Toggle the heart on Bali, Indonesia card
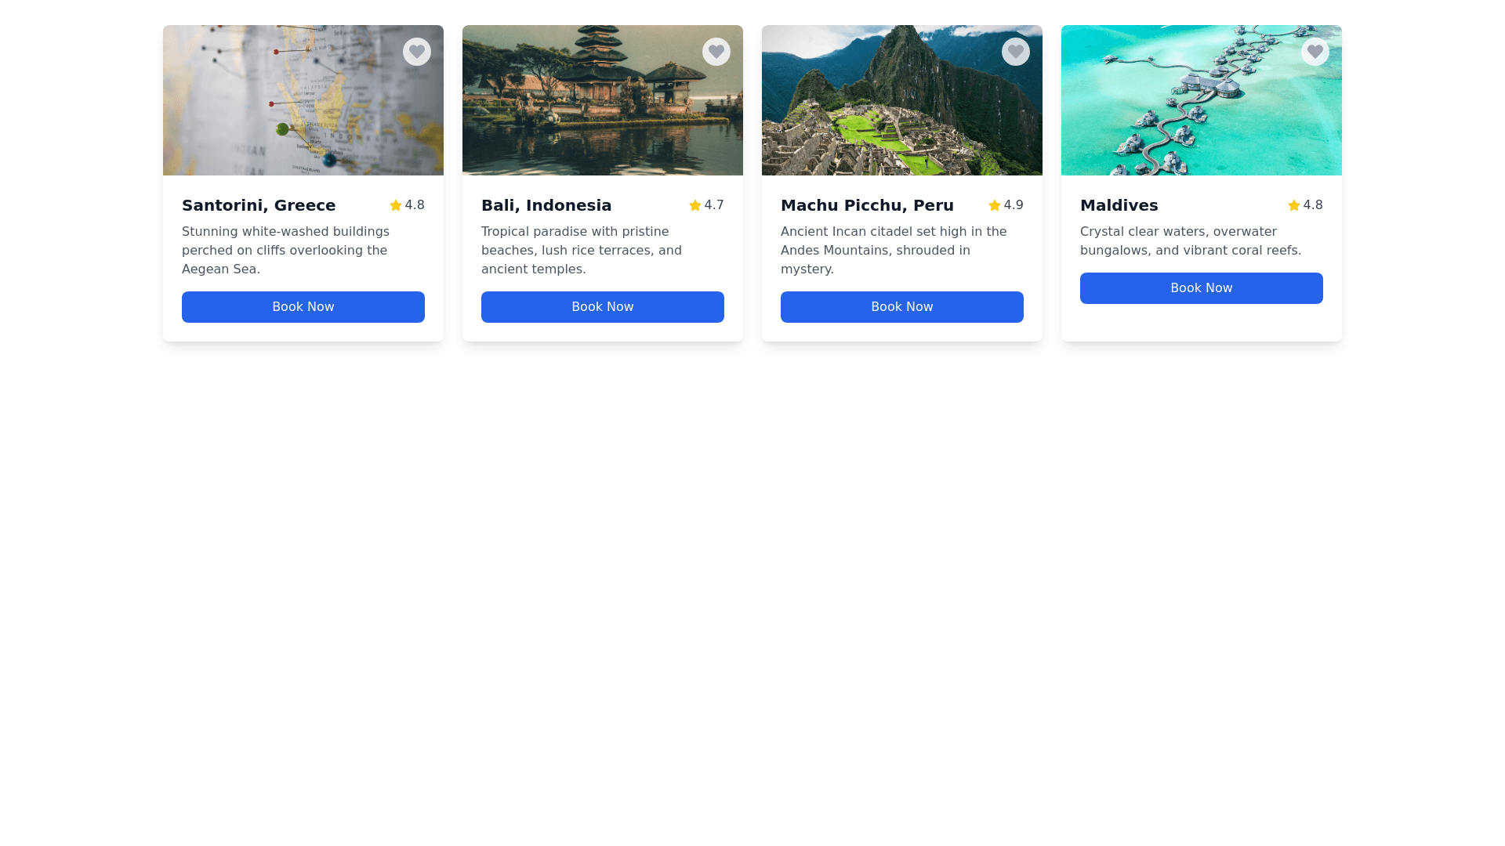 tap(716, 52)
